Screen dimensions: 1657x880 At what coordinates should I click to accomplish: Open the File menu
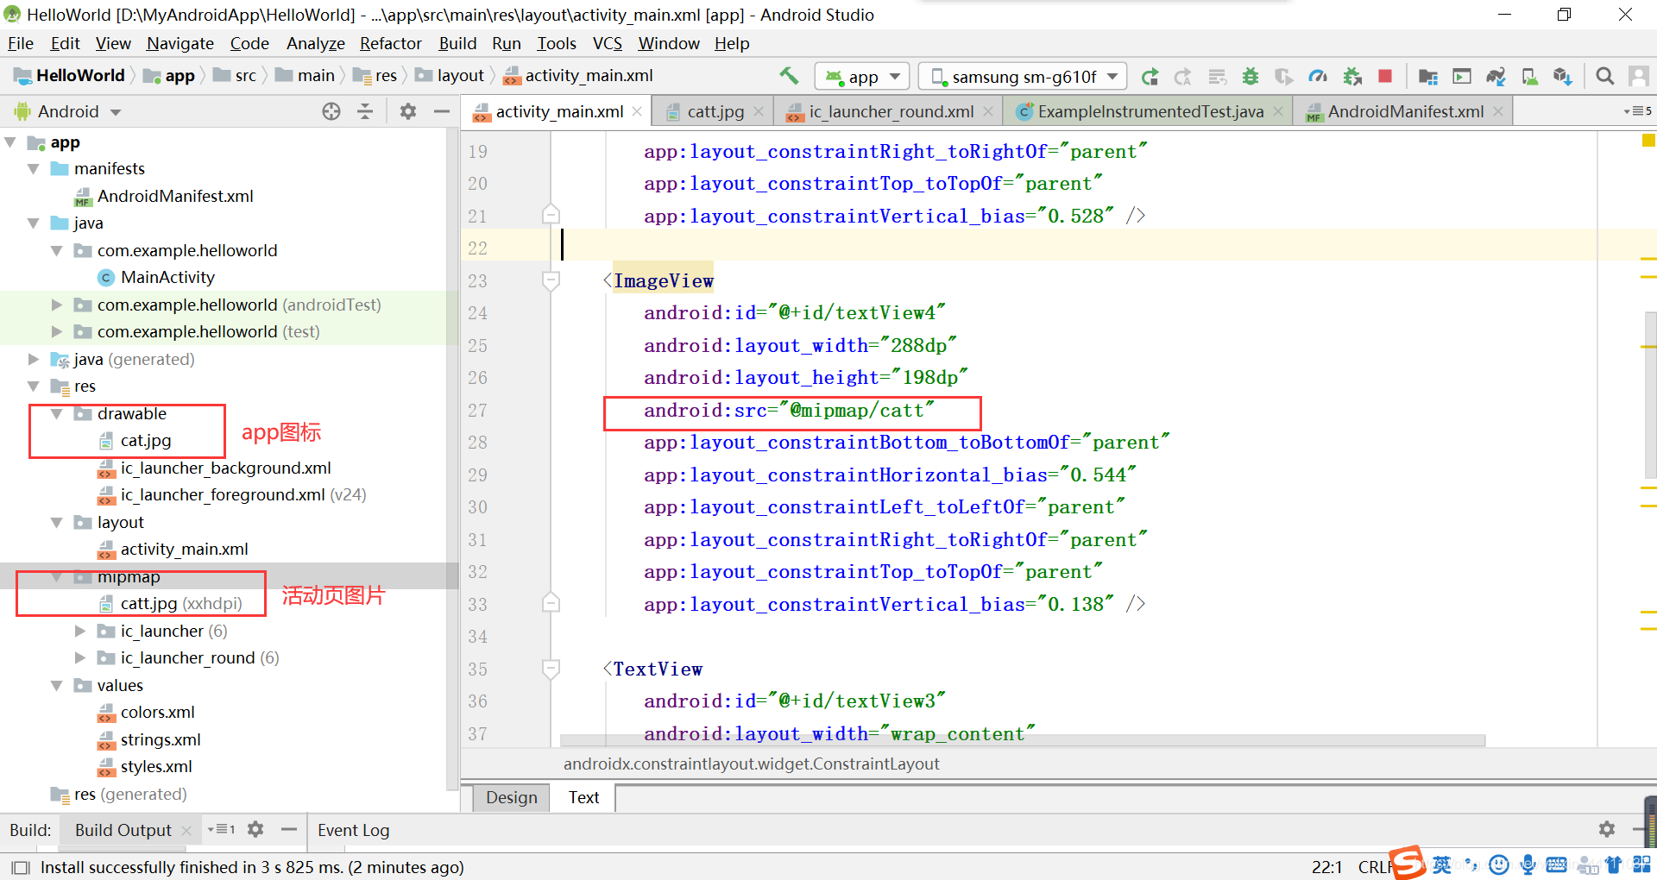[x=21, y=43]
